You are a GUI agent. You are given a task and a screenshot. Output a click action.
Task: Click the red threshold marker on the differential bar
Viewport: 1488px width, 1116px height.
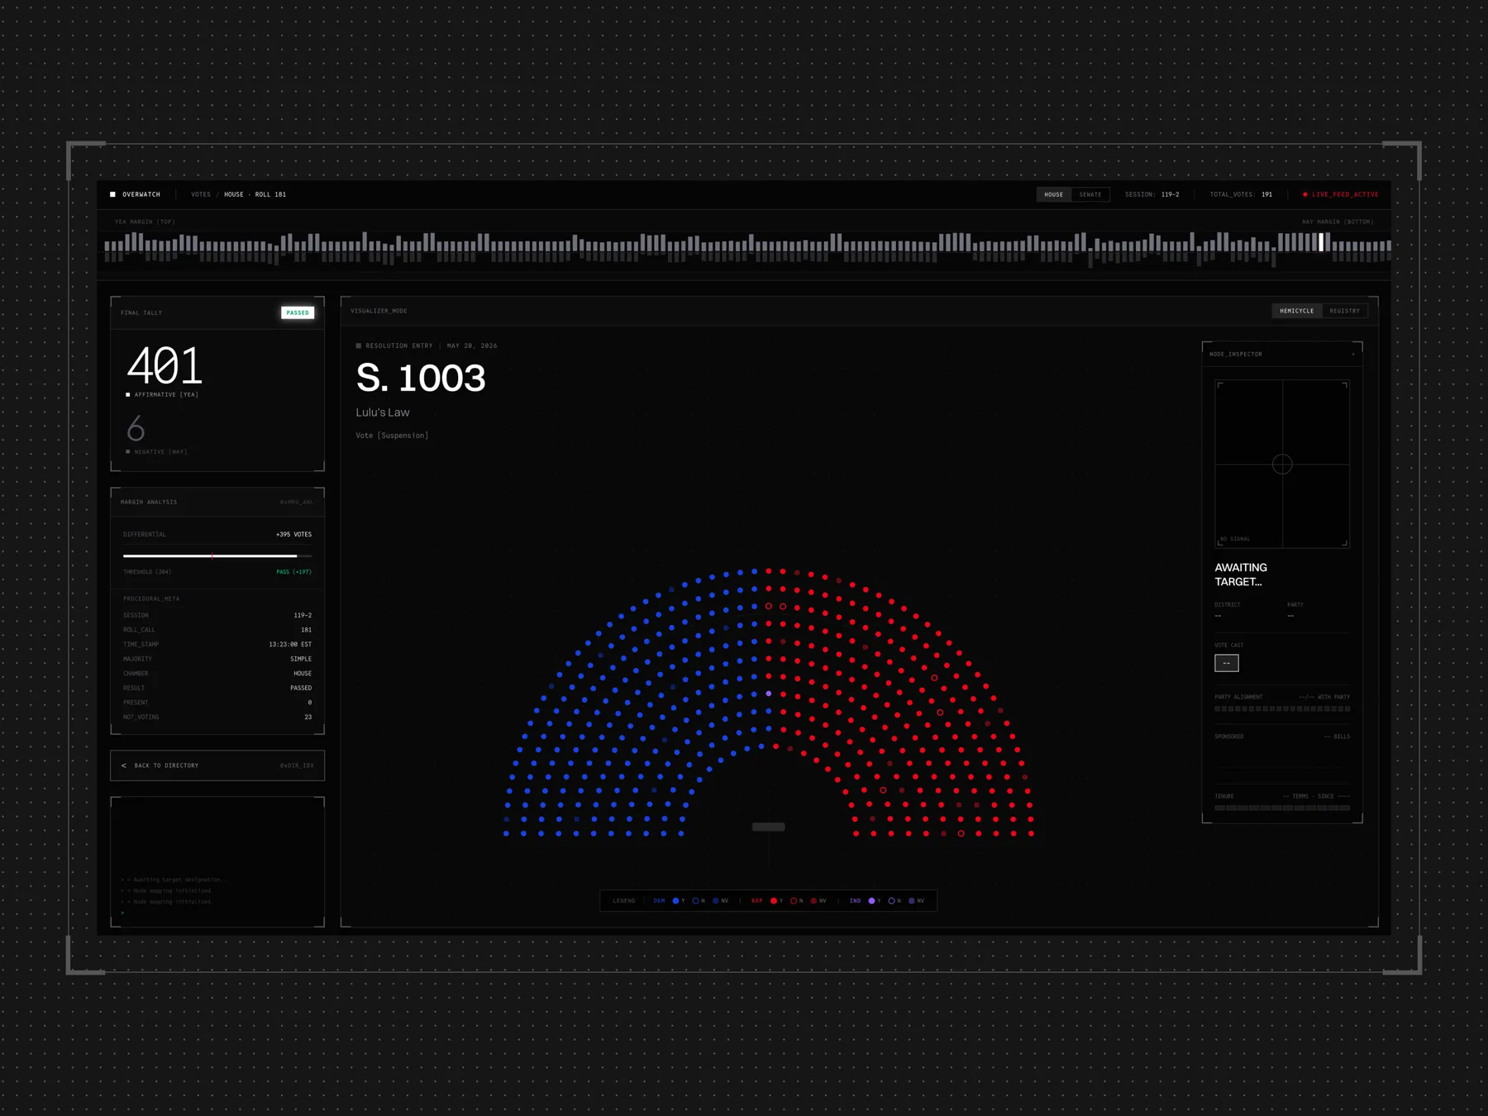tap(212, 556)
